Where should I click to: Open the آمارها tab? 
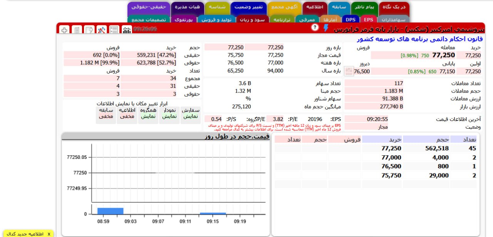330,19
